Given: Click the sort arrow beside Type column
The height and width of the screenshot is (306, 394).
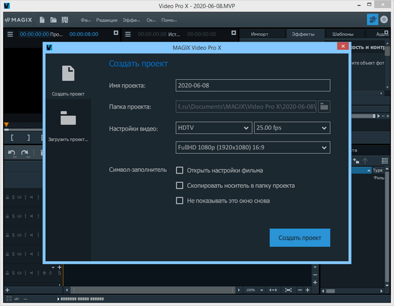Looking at the screenshot, I should [369, 171].
